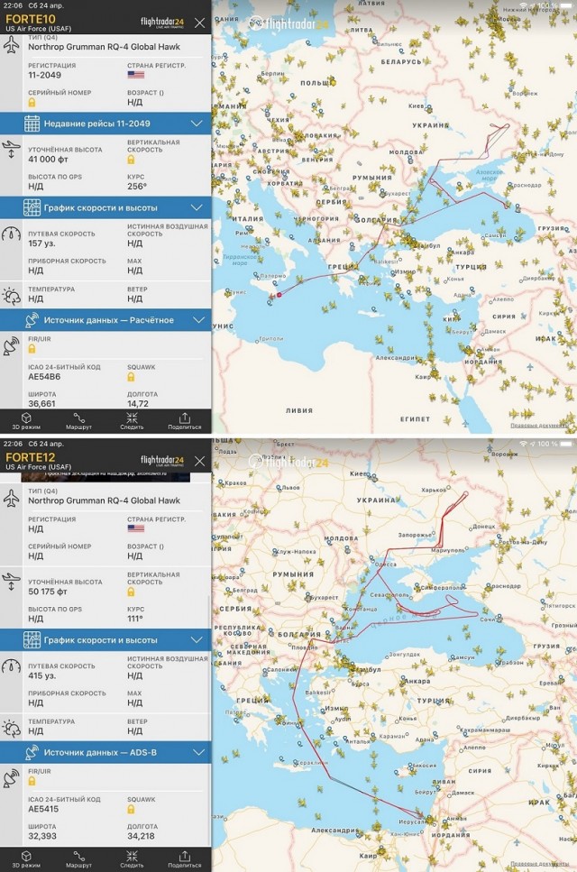Tap Flightradar24 logo in FORTE12 header
The height and width of the screenshot is (872, 577).
[x=161, y=461]
